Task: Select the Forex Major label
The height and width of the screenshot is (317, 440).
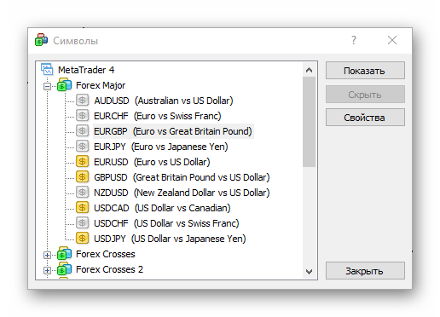Action: [101, 85]
